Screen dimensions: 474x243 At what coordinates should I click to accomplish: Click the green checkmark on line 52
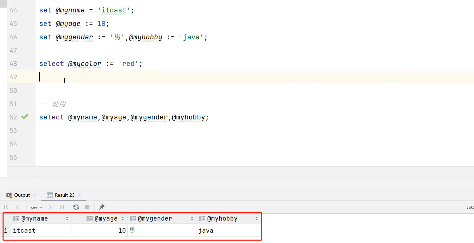point(25,117)
